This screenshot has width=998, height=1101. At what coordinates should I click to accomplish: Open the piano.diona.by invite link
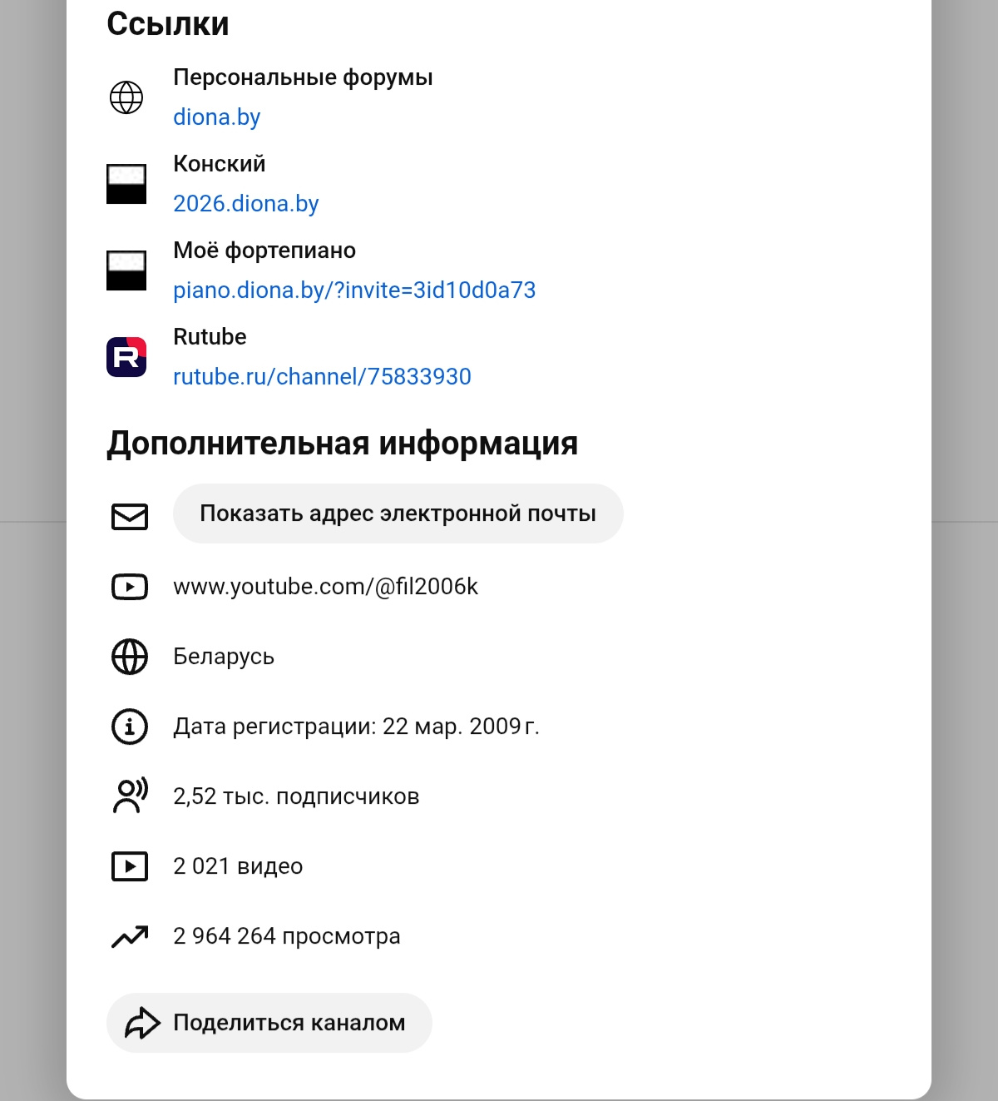(355, 290)
